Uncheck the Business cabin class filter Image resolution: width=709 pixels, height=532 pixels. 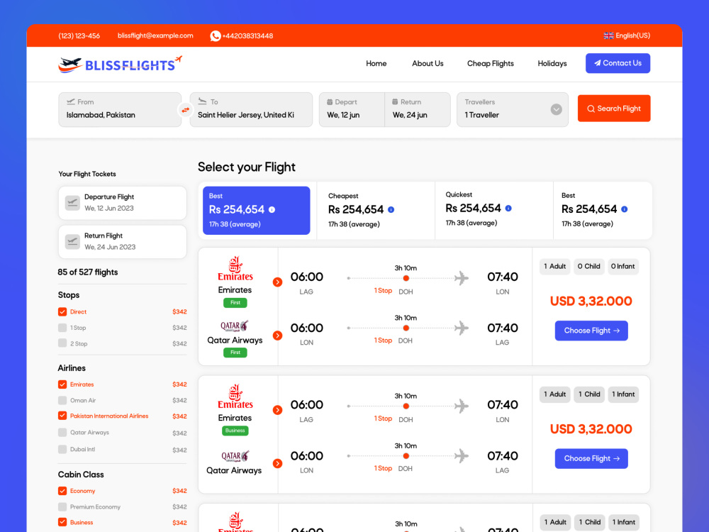pyautogui.click(x=62, y=522)
